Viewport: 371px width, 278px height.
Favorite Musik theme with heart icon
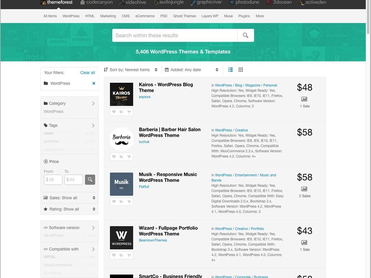114,202
